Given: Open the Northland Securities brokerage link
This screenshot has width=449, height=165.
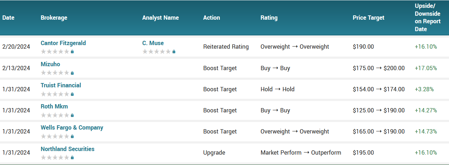Looking at the screenshot, I should pyautogui.click(x=68, y=149).
